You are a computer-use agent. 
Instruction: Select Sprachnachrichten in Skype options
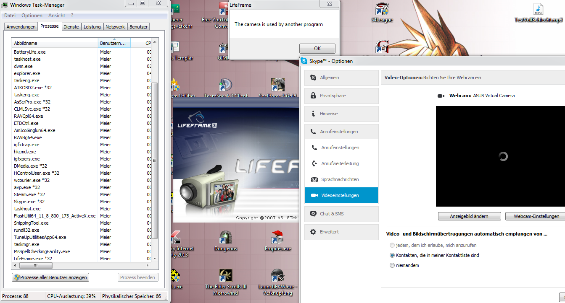click(341, 179)
